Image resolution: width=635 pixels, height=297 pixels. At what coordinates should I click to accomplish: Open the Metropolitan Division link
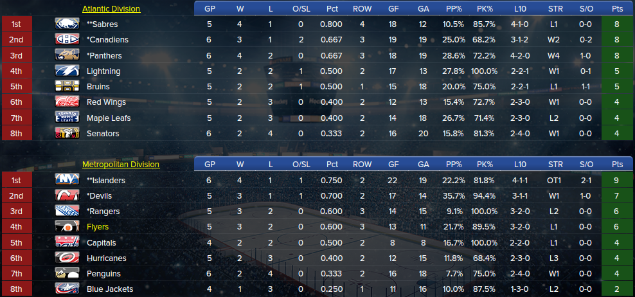(x=121, y=165)
